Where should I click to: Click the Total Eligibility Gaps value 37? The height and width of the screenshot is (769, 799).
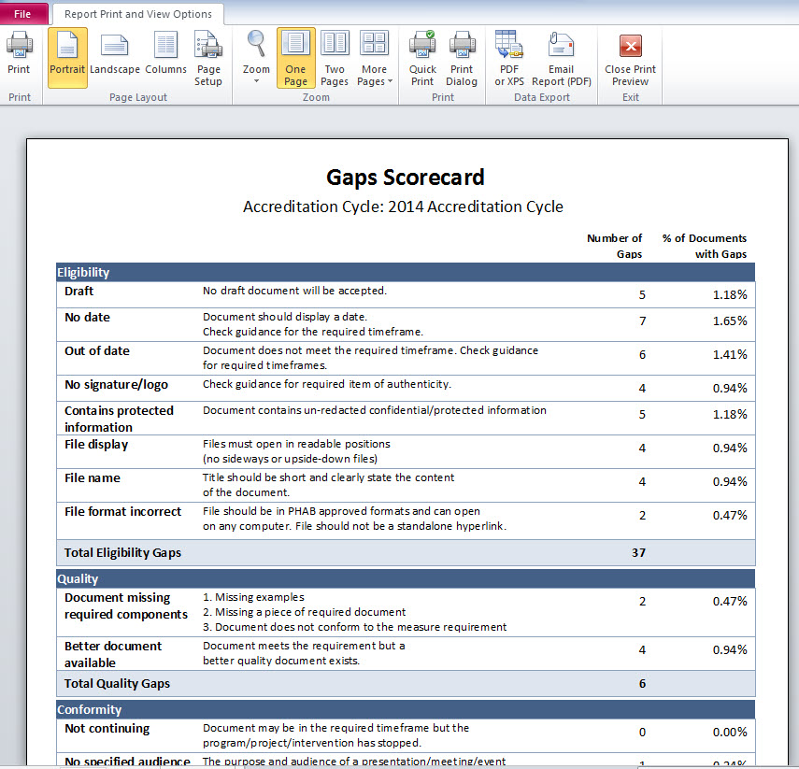(x=638, y=553)
